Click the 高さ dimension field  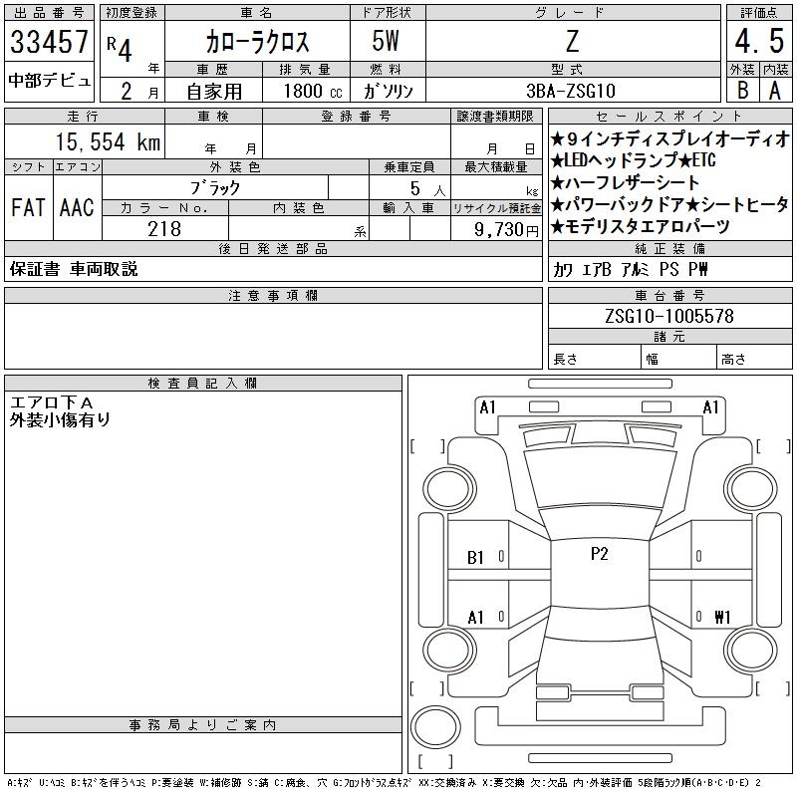click(754, 359)
